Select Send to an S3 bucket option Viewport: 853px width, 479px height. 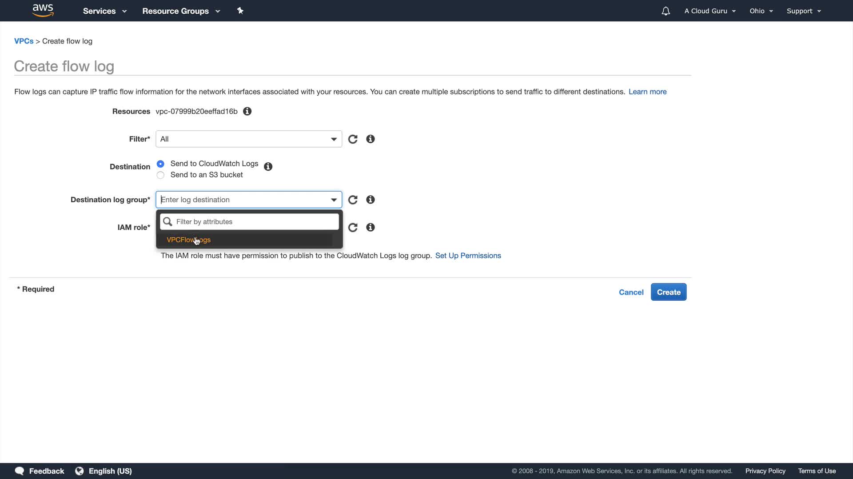[161, 175]
